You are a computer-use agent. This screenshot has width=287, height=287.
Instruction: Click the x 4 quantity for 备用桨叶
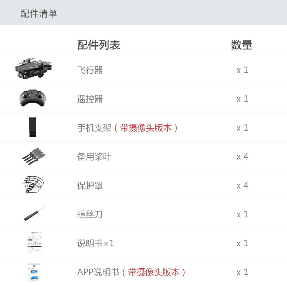[242, 157]
